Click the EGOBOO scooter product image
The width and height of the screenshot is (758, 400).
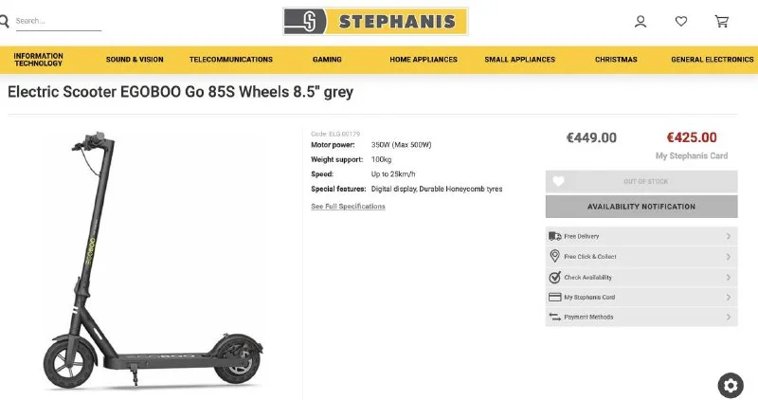pos(152,265)
